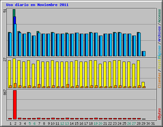Click day label "16" on the x-axis
The height and width of the screenshot is (127, 163).
pos(81,124)
